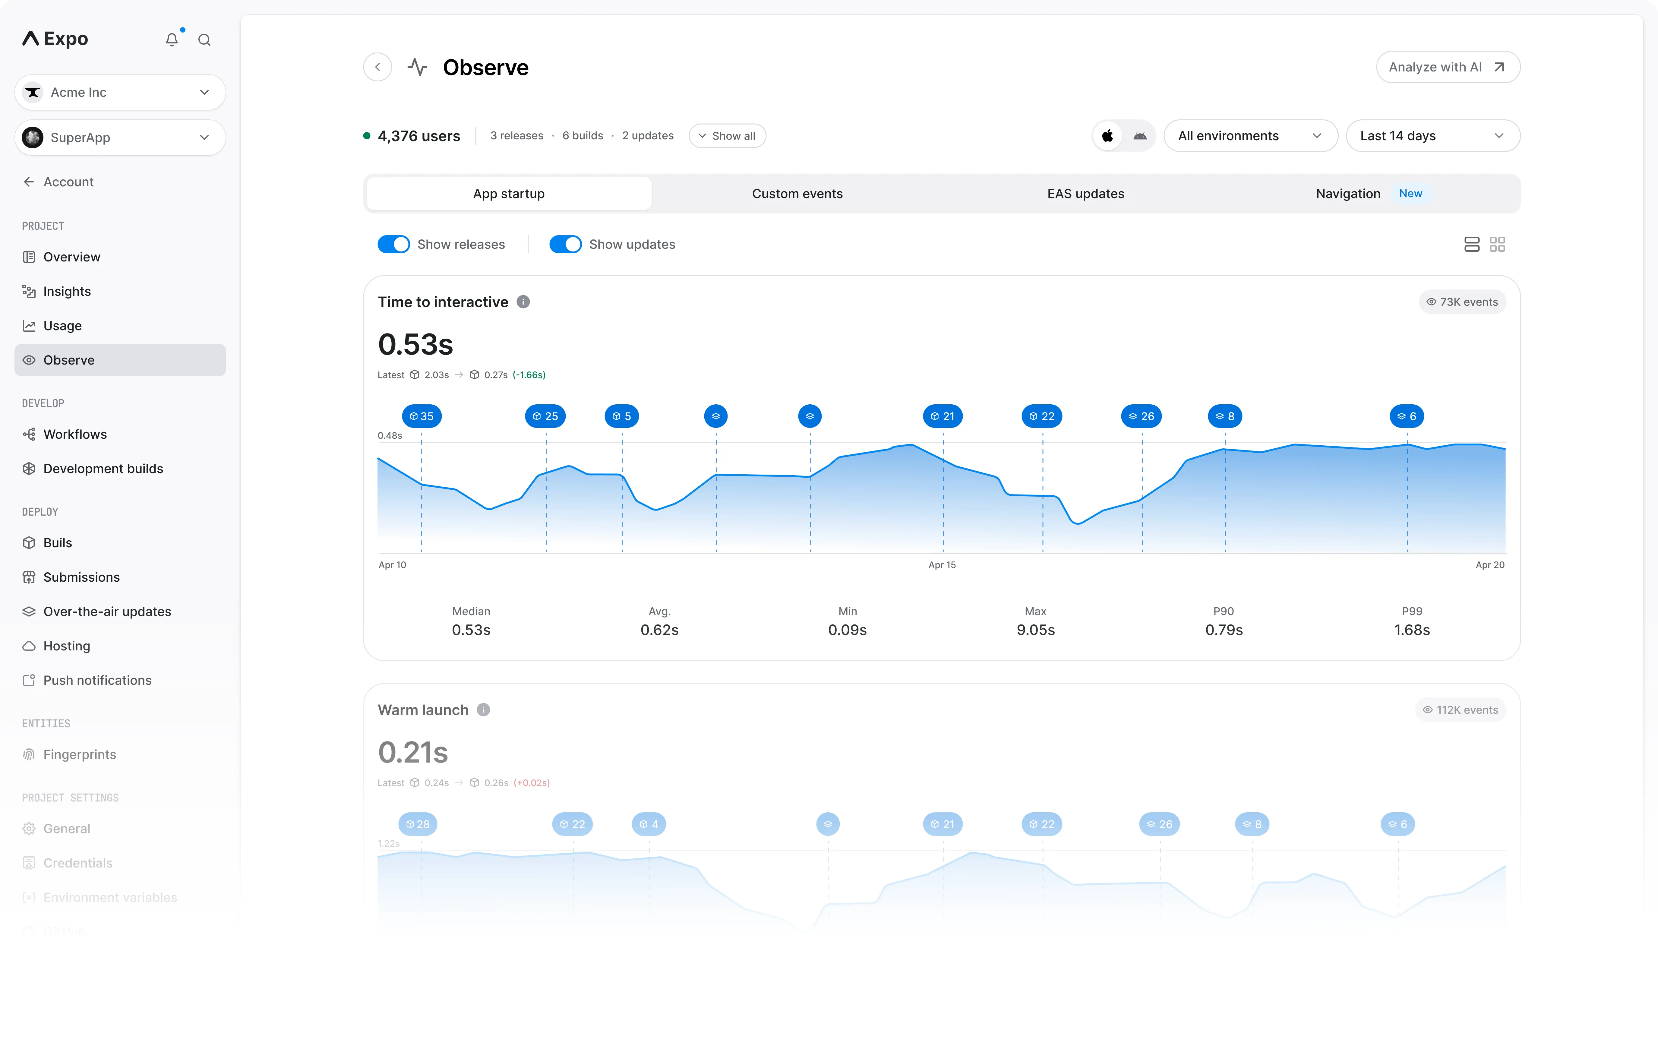Click the 6 builds text
Screen dimensions: 1658x1043
point(583,136)
